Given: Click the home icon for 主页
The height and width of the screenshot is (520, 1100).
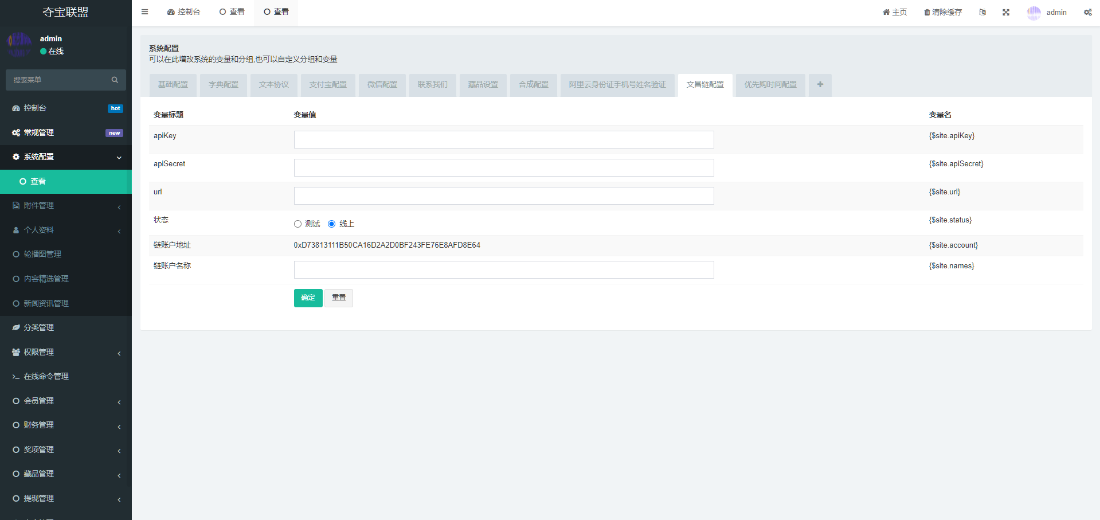Looking at the screenshot, I should (886, 12).
